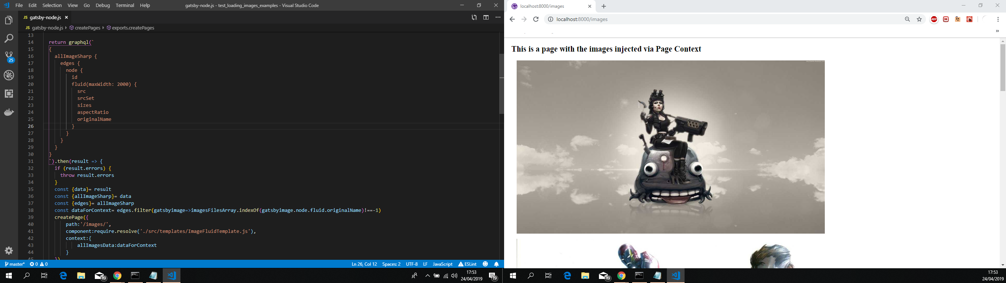1006x283 pixels.
Task: Click 'originalName' on line 25
Action: [x=94, y=119]
